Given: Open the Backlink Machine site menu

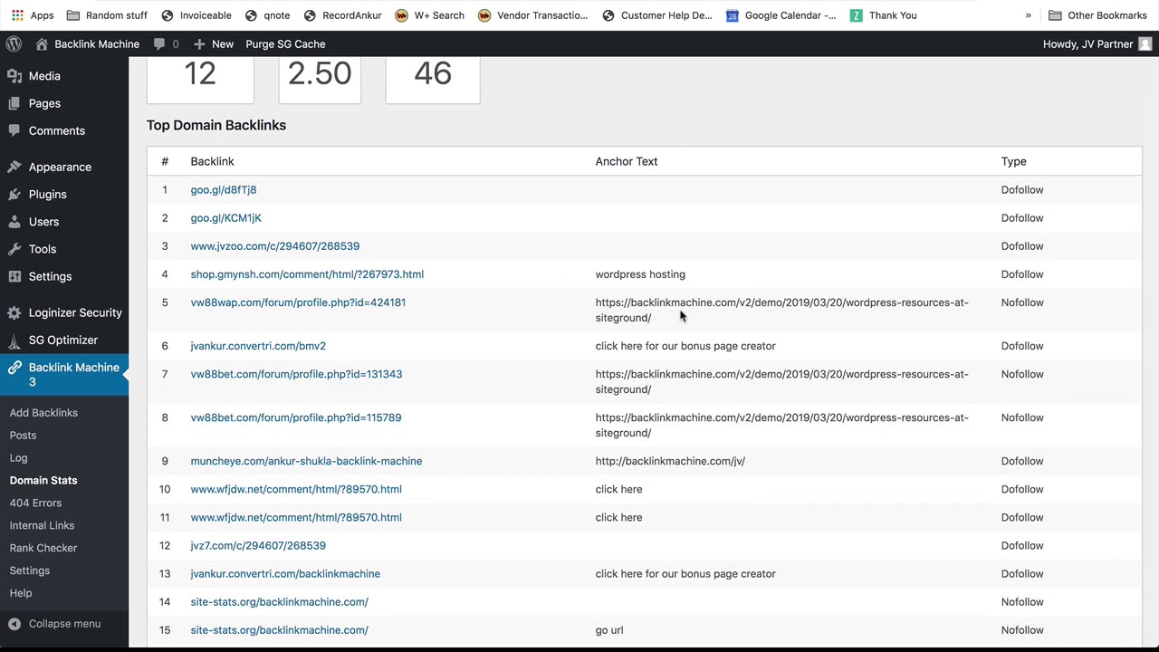Looking at the screenshot, I should pyautogui.click(x=87, y=43).
